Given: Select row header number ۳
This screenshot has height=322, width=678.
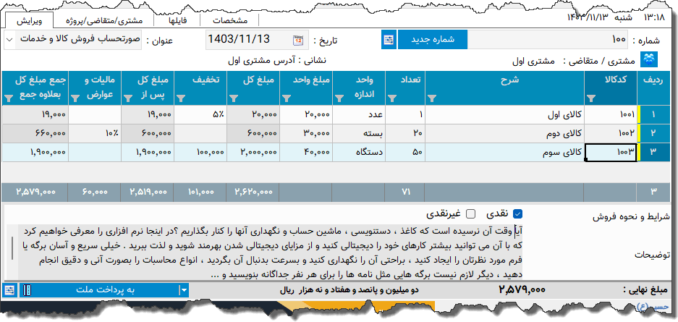Looking at the screenshot, I should click(x=654, y=152).
